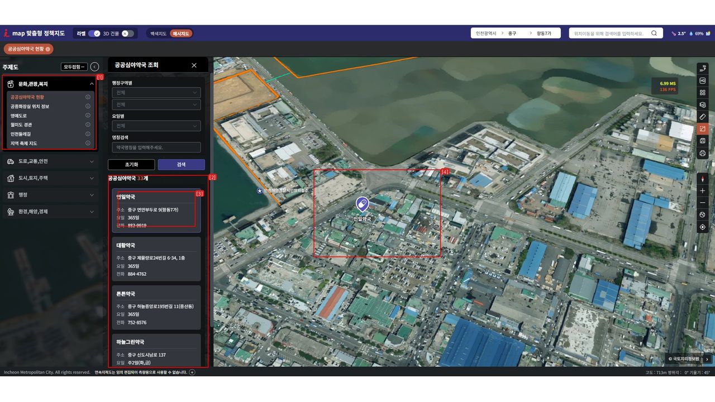This screenshot has width=715, height=402.
Task: Enable the 3D 건물 toggle
Action: (x=128, y=33)
